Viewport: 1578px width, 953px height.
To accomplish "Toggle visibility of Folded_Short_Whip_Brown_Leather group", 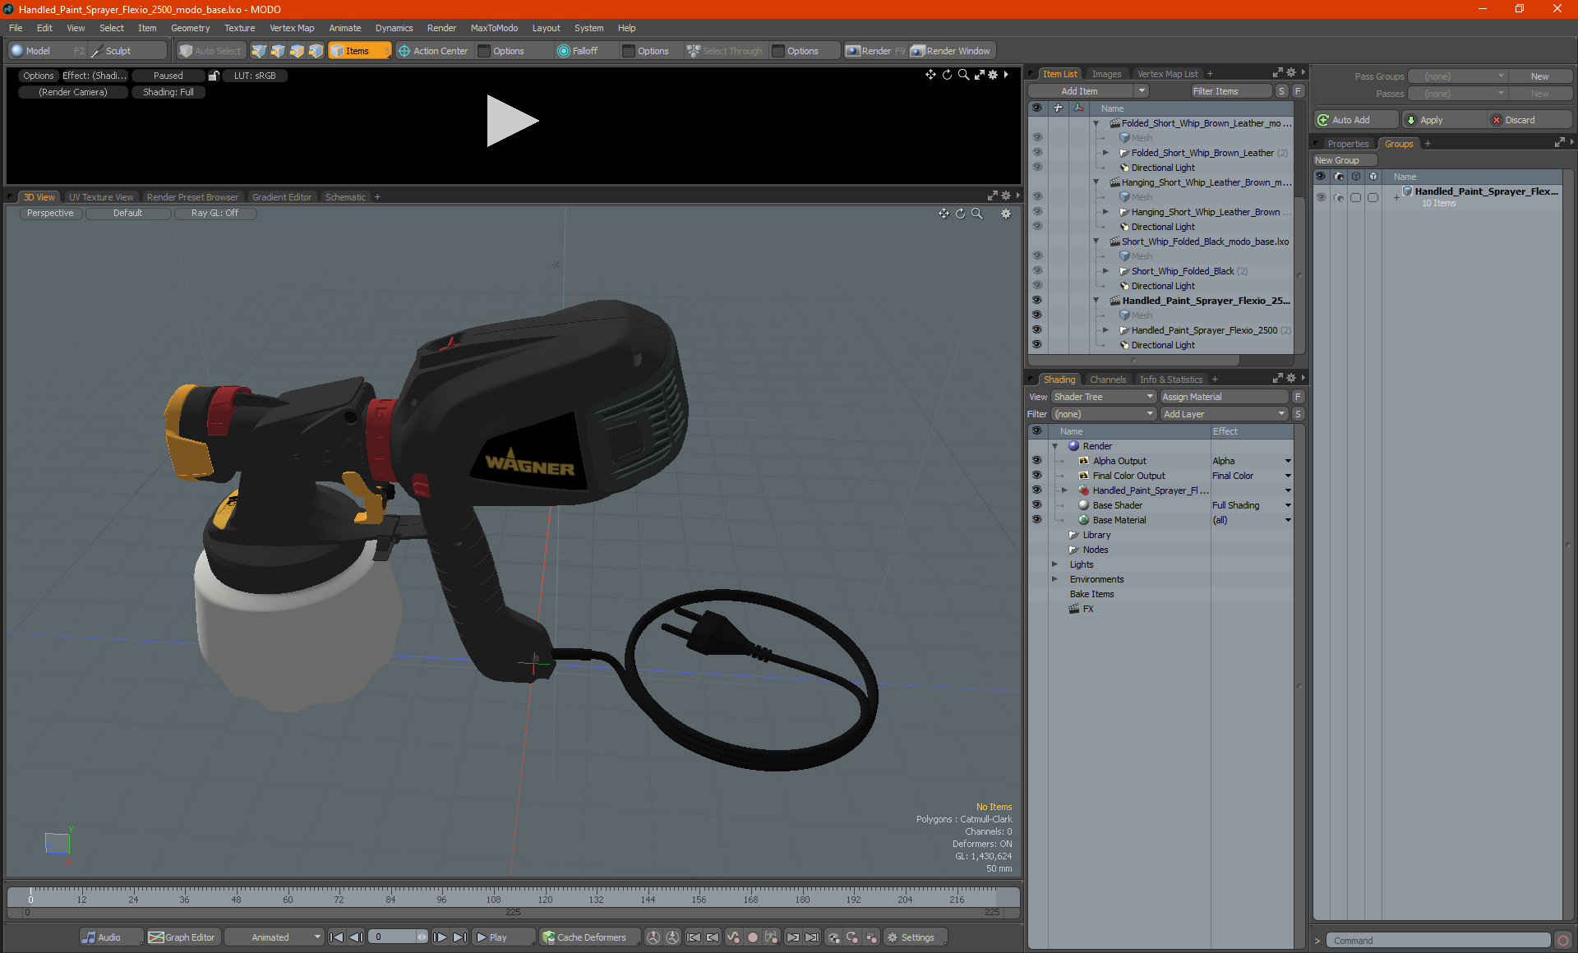I will [x=1037, y=153].
